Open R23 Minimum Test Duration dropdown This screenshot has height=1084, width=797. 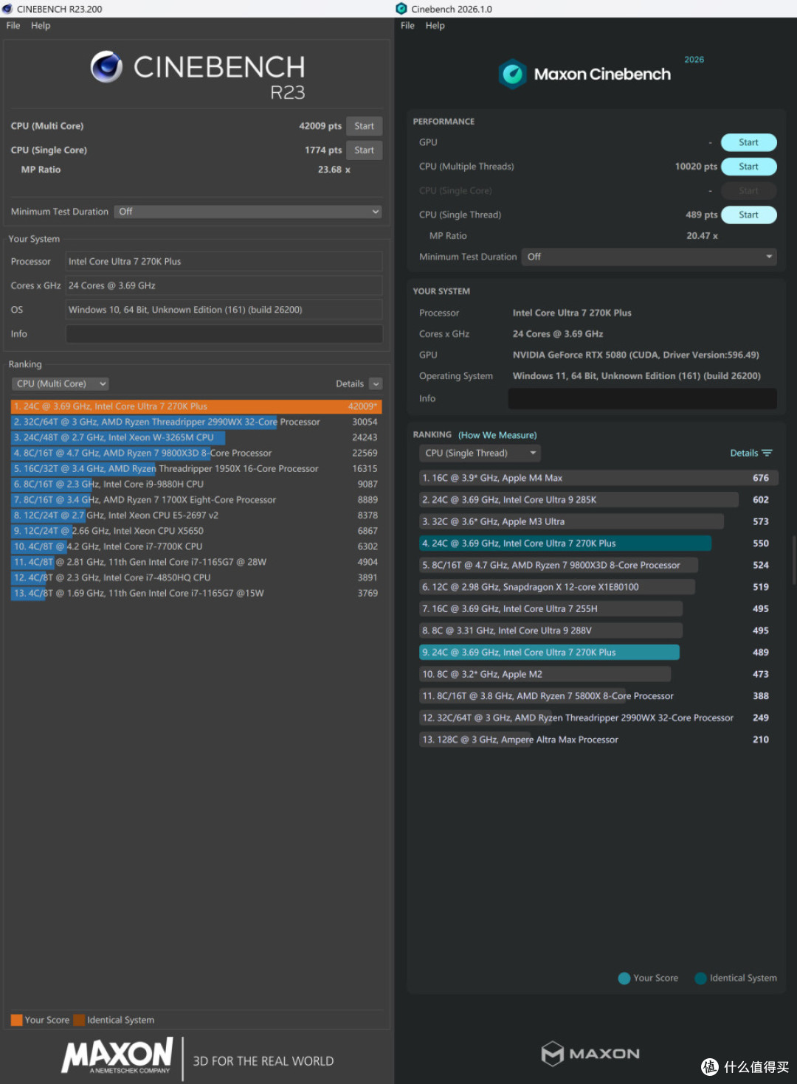point(248,212)
